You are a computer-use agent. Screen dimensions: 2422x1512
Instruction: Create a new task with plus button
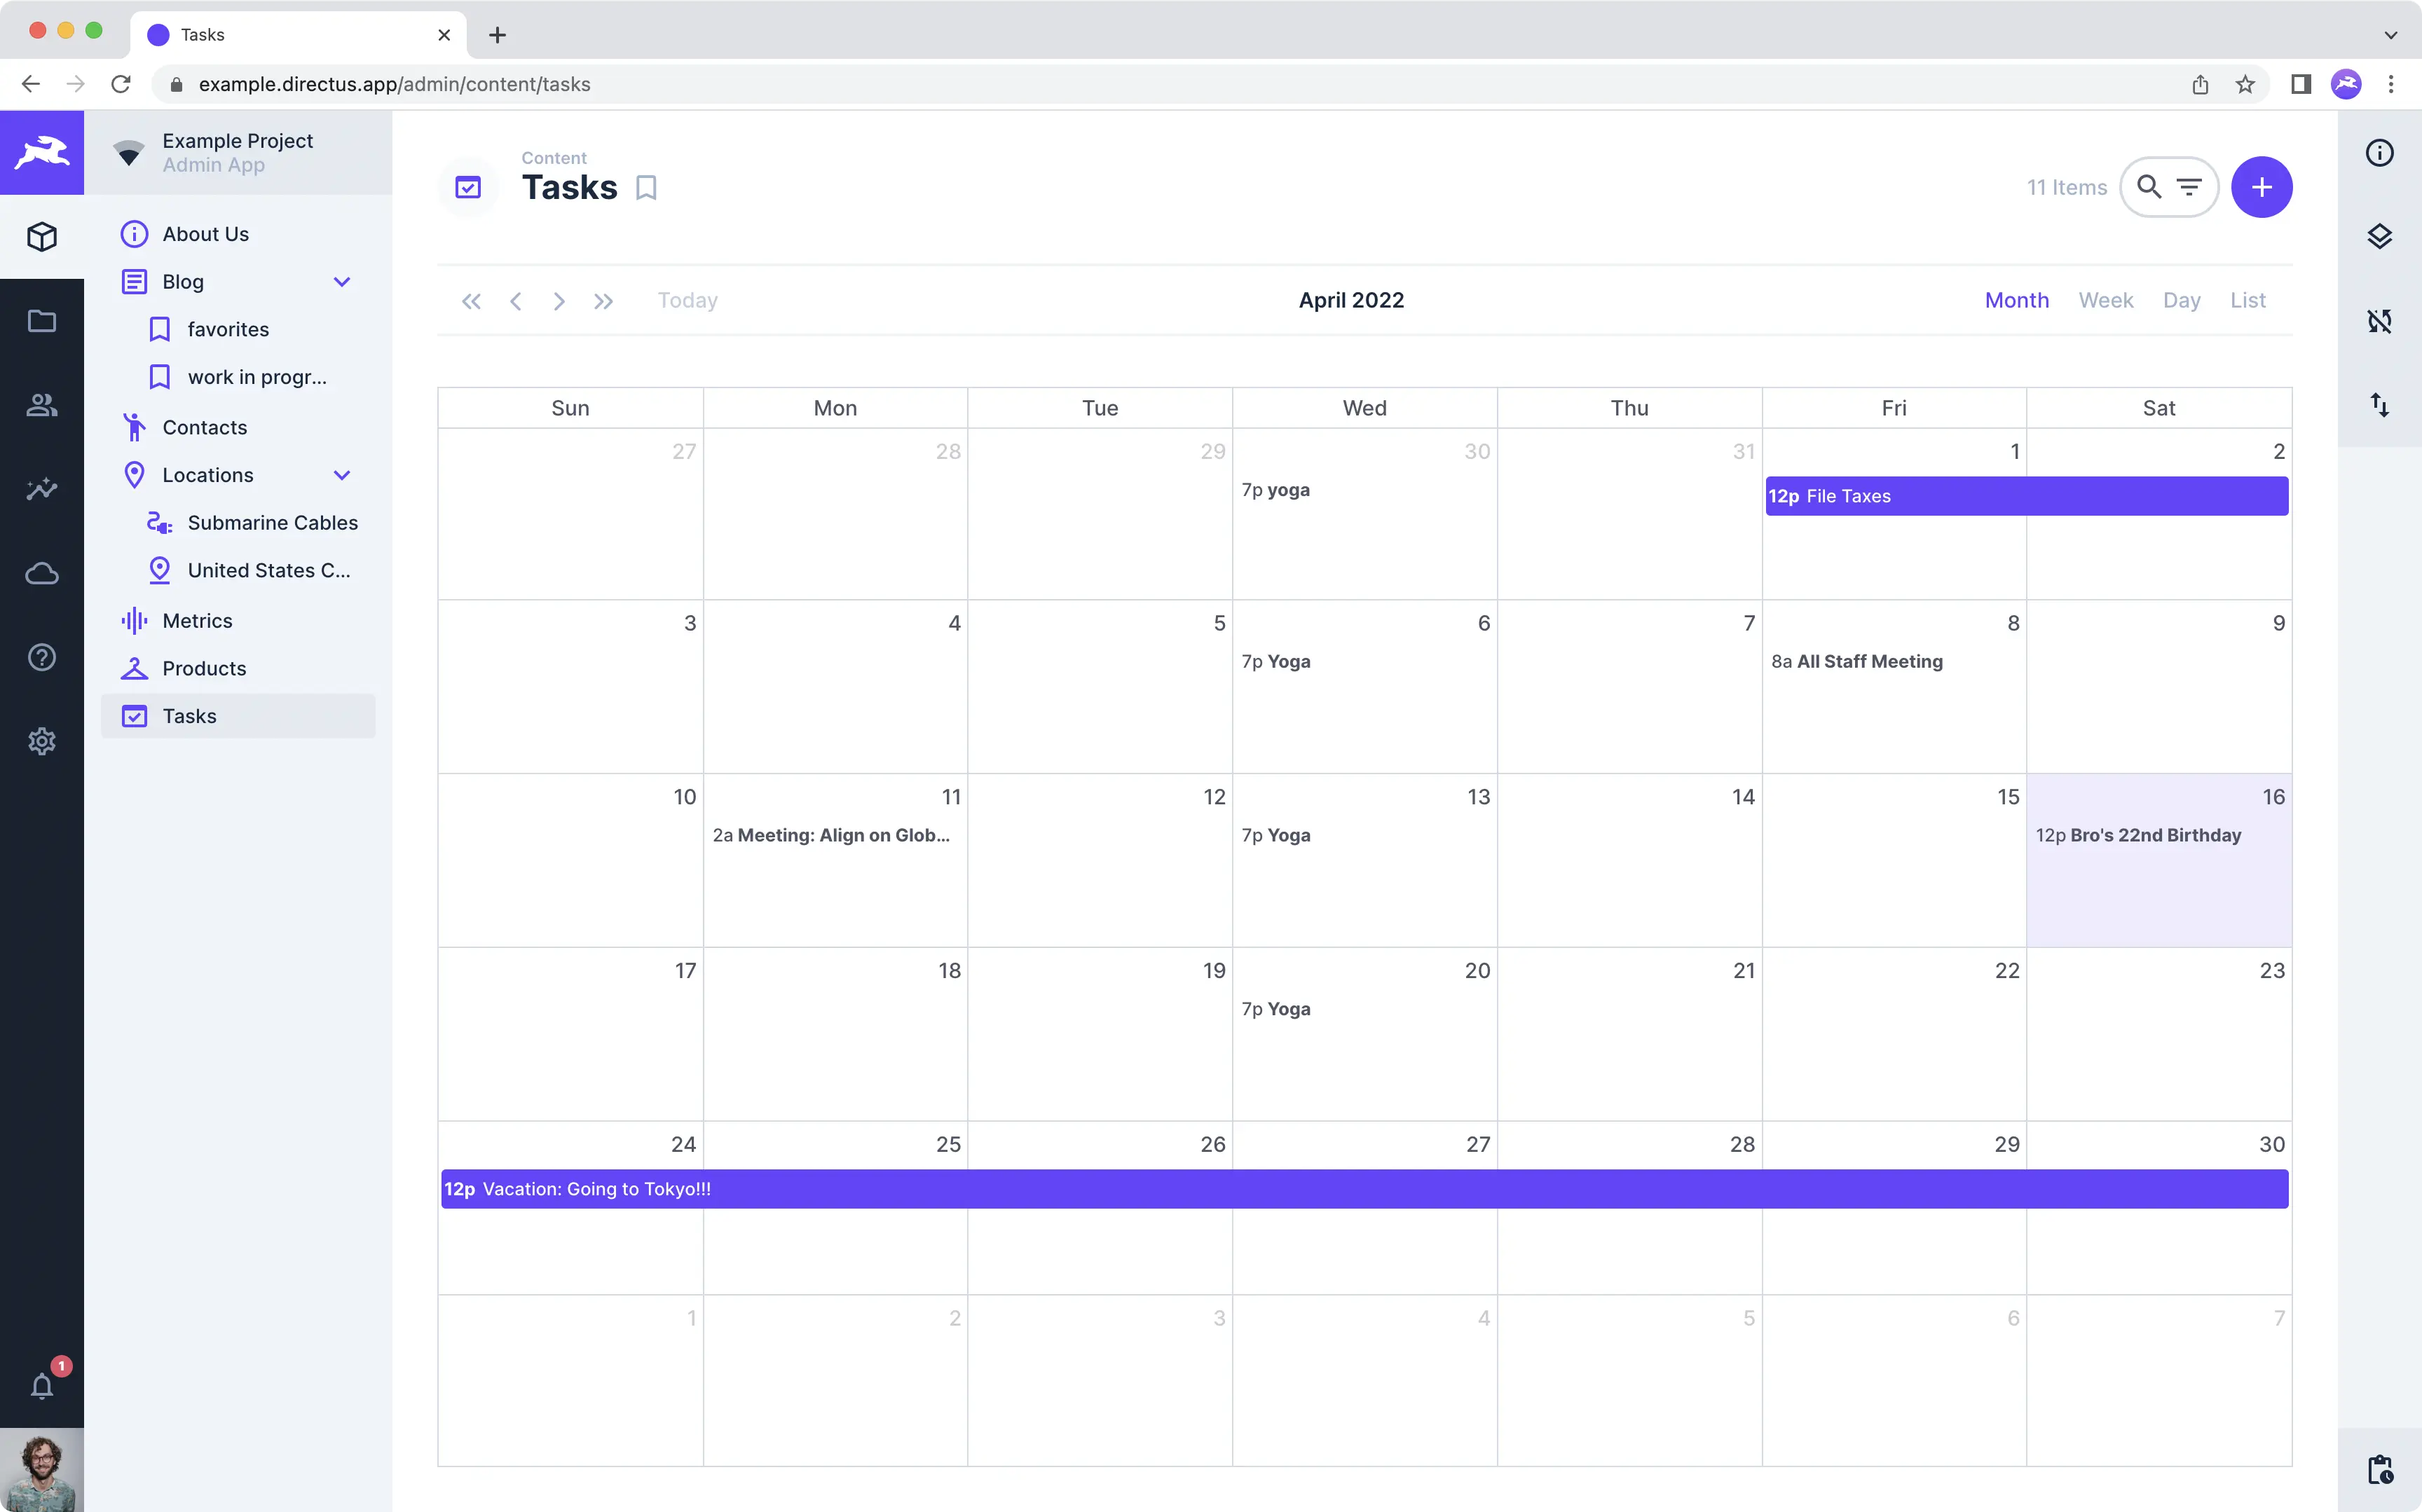tap(2261, 187)
